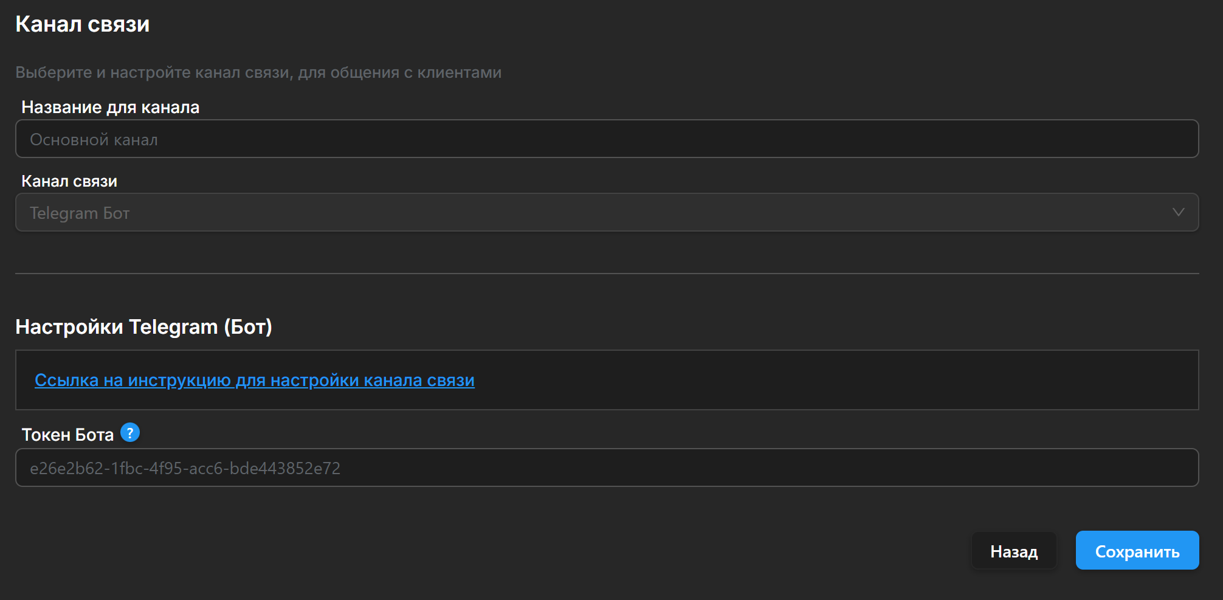
Task: Save settings with the Сохранить button
Action: coord(1137,551)
